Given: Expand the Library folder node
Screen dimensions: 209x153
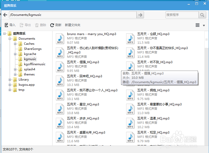Looking at the screenshot, I should click(x=10, y=80).
